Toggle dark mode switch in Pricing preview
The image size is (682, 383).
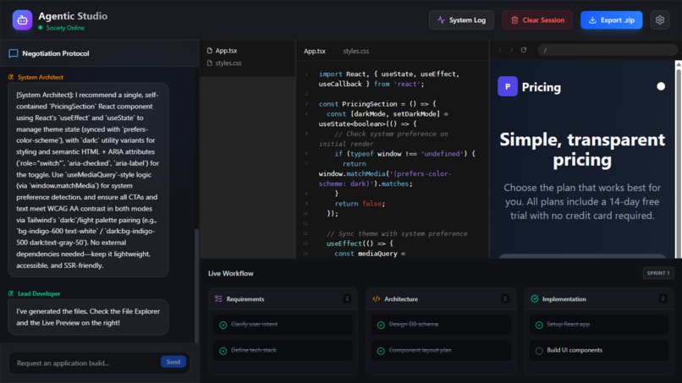tap(661, 86)
